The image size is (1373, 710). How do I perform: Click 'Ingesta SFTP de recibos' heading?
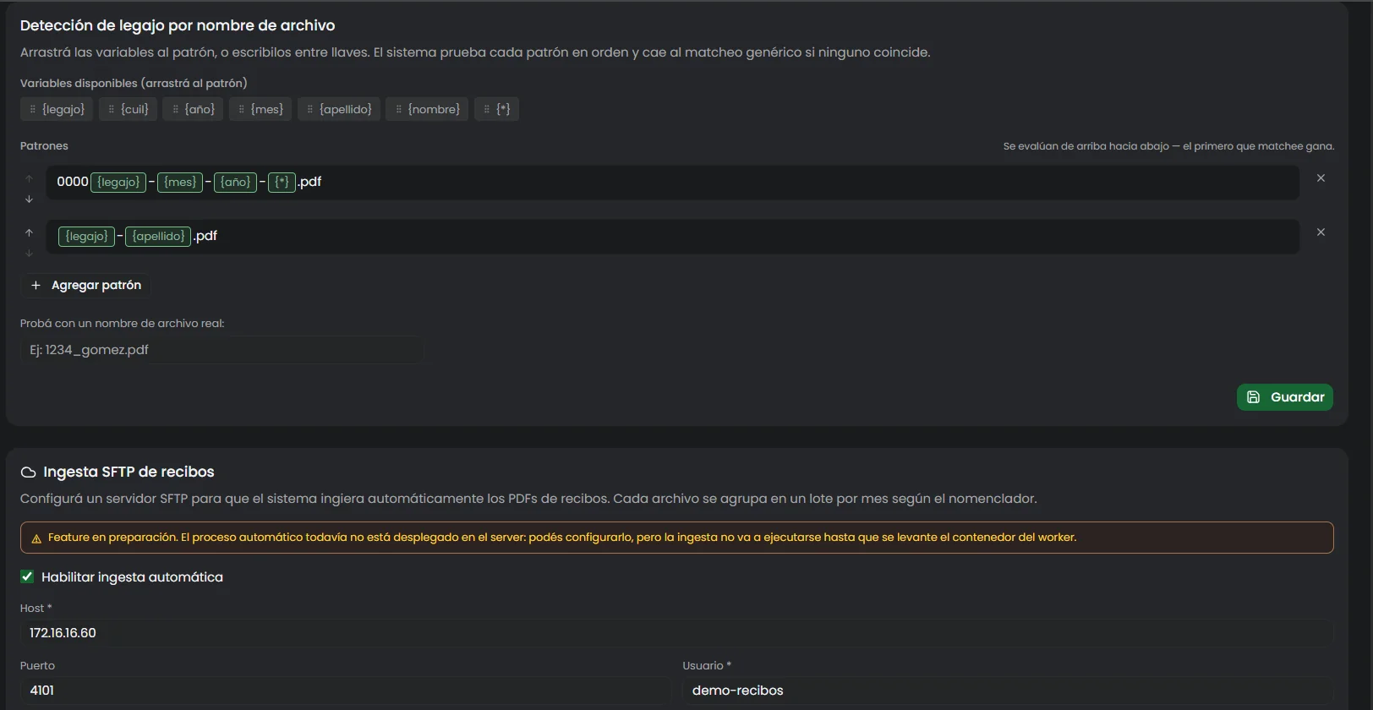tap(129, 472)
